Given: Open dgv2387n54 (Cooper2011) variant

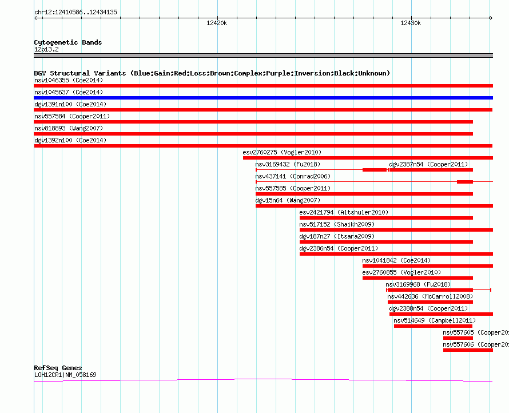Looking at the screenshot, I should coord(428,164).
